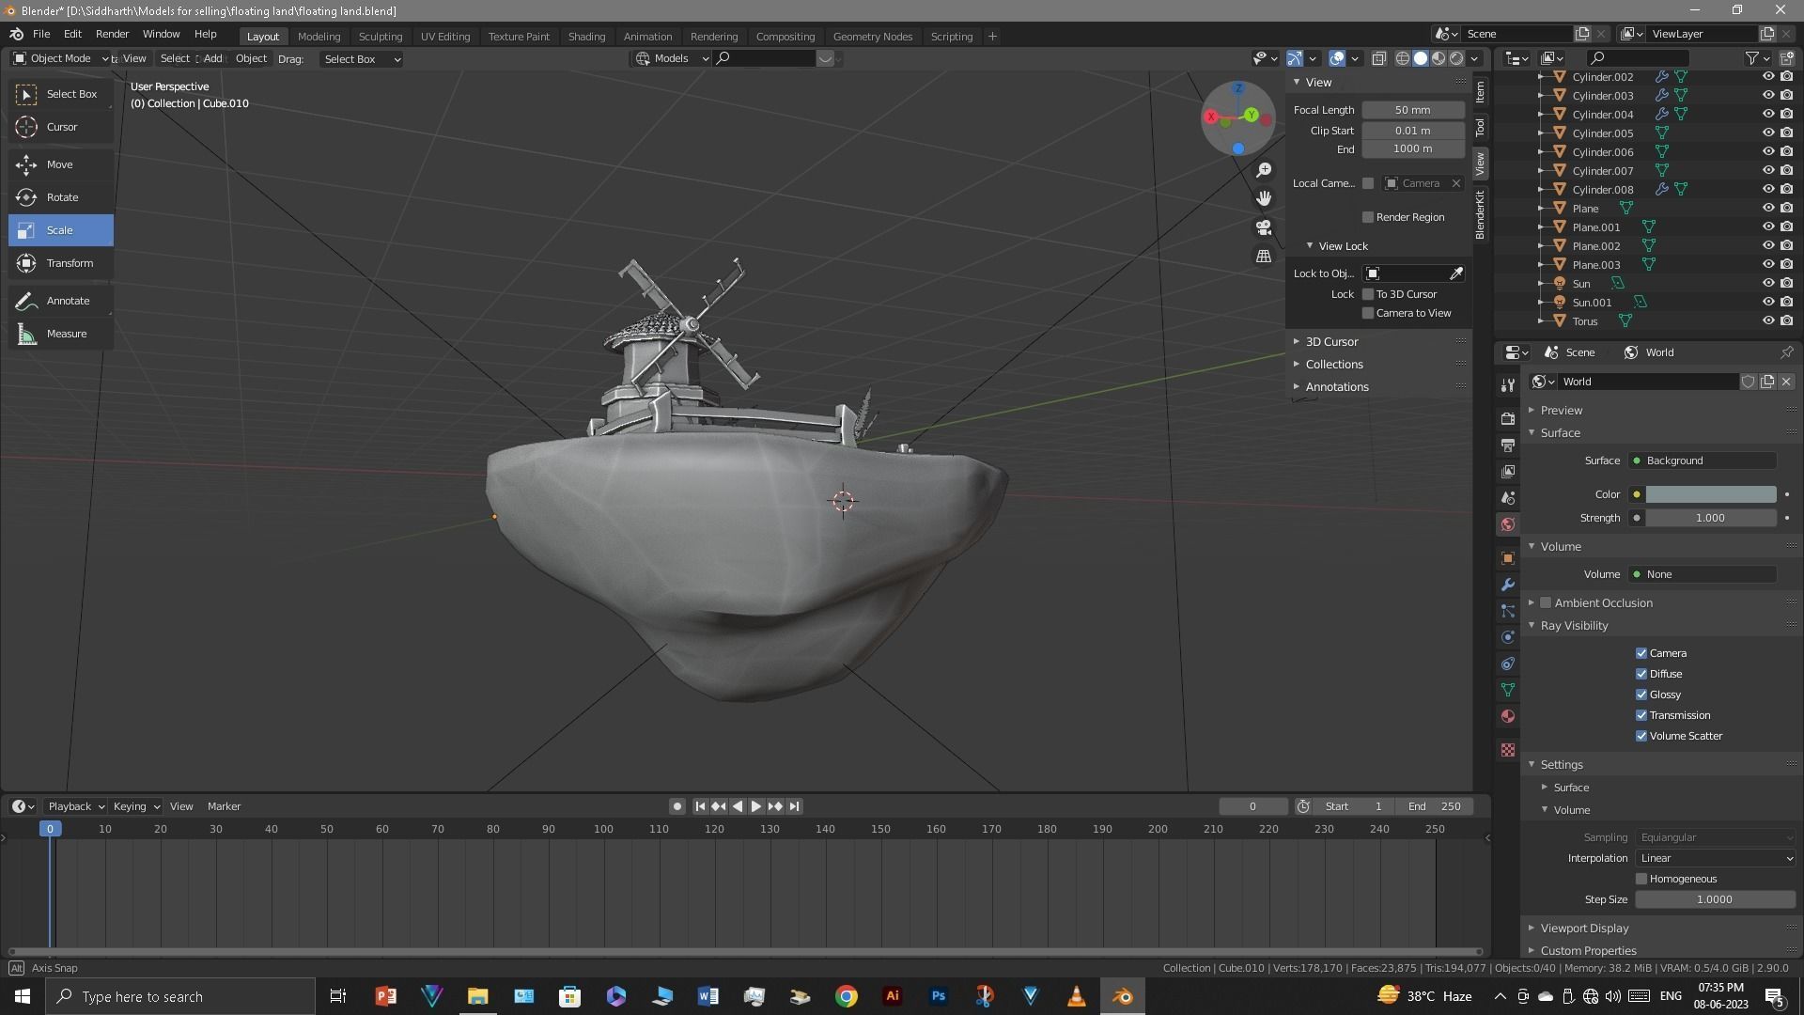Viewport: 1804px width, 1015px height.
Task: Enable the Render Region checkbox
Action: [1368, 217]
